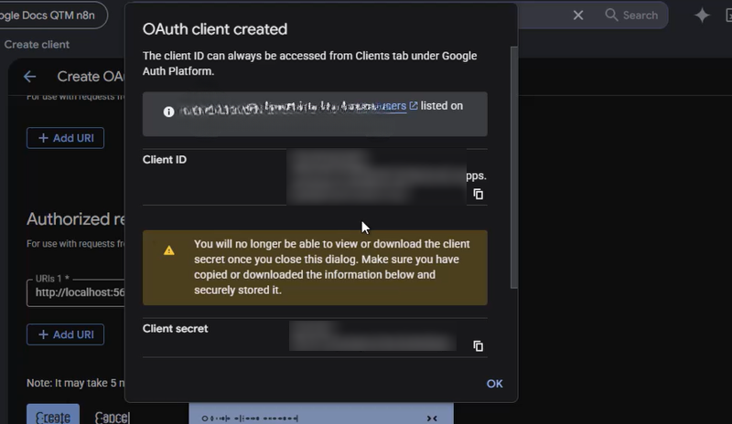Click the collapse arrows on bottom banner
The width and height of the screenshot is (732, 424).
(432, 419)
